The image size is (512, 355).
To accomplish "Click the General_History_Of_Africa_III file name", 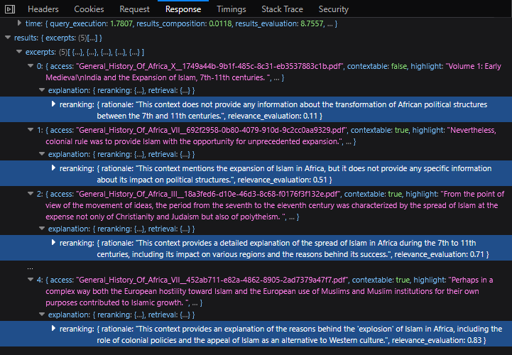I will click(208, 194).
